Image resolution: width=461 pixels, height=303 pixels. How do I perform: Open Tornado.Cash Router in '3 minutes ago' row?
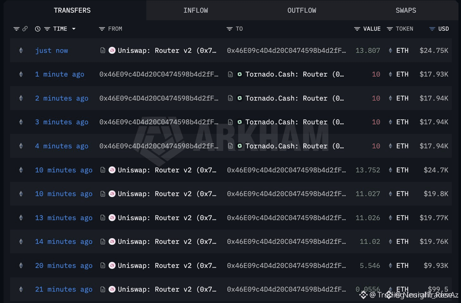coord(294,122)
